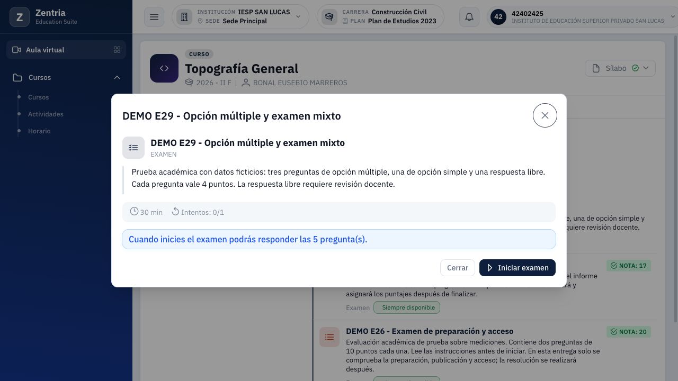Screen dimensions: 678x381
Task: Click the hamburger menu icon
Action: pos(154,17)
